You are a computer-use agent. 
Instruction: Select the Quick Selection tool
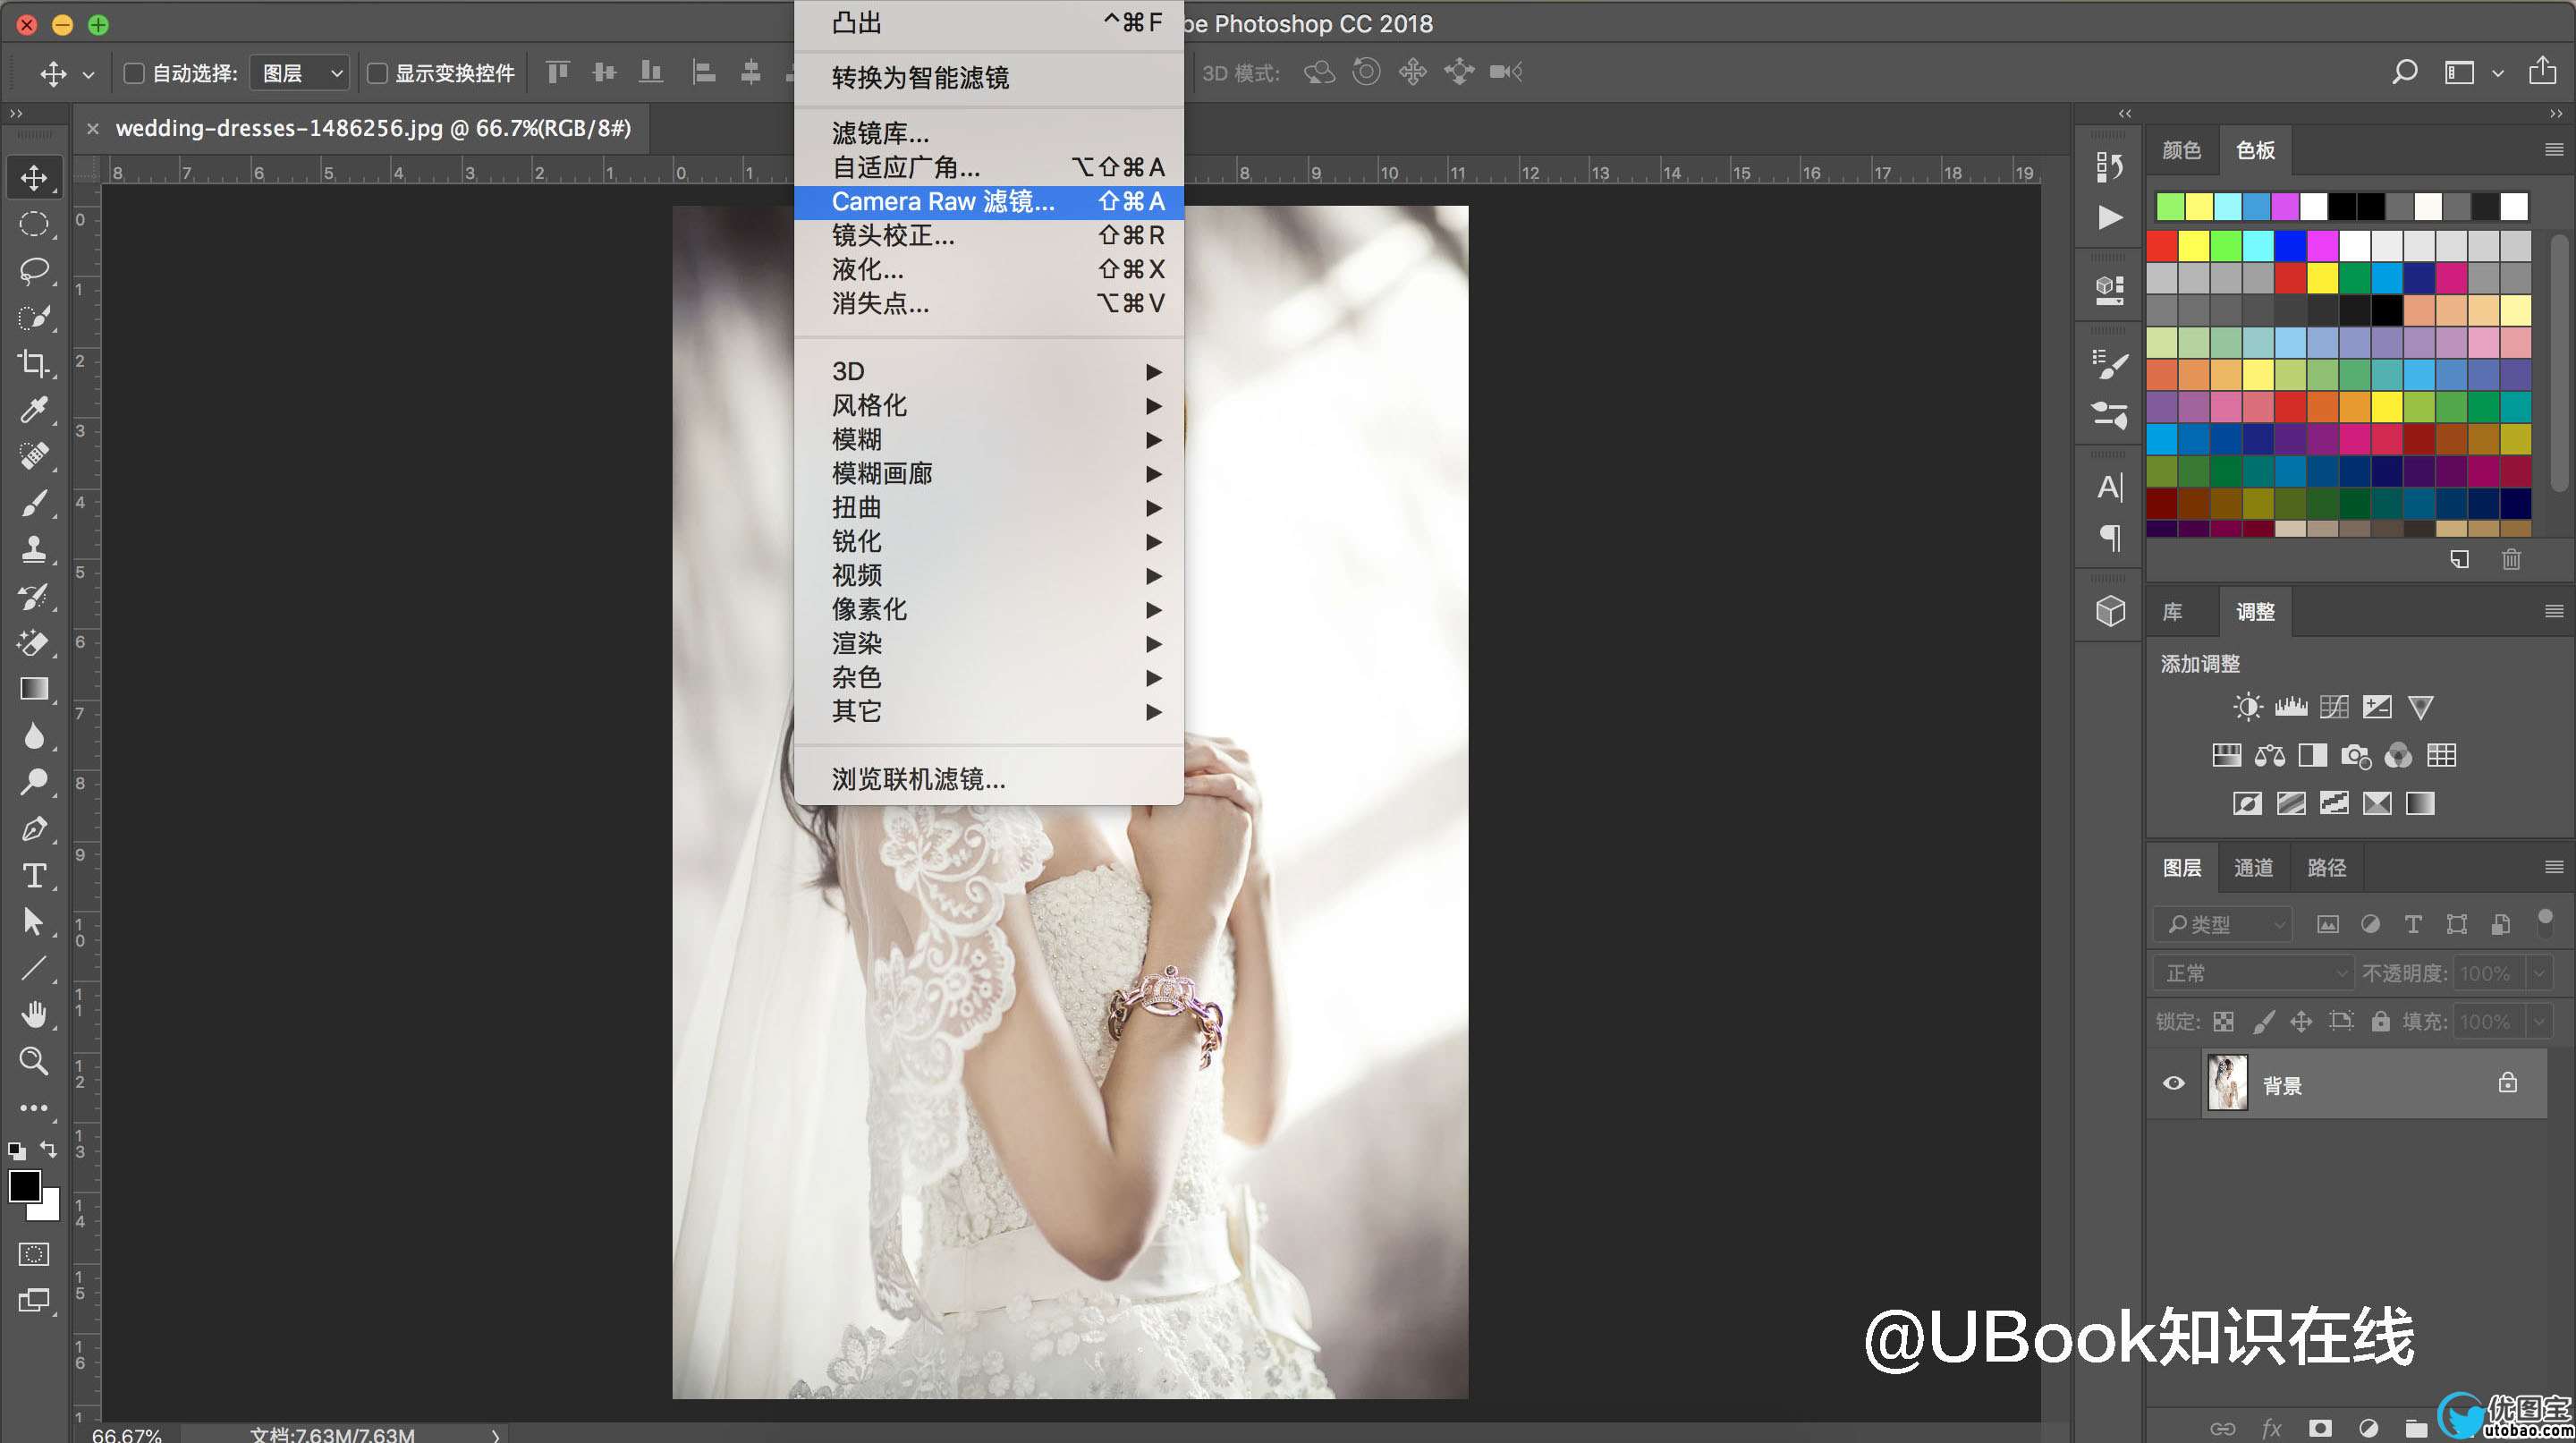pos(34,318)
